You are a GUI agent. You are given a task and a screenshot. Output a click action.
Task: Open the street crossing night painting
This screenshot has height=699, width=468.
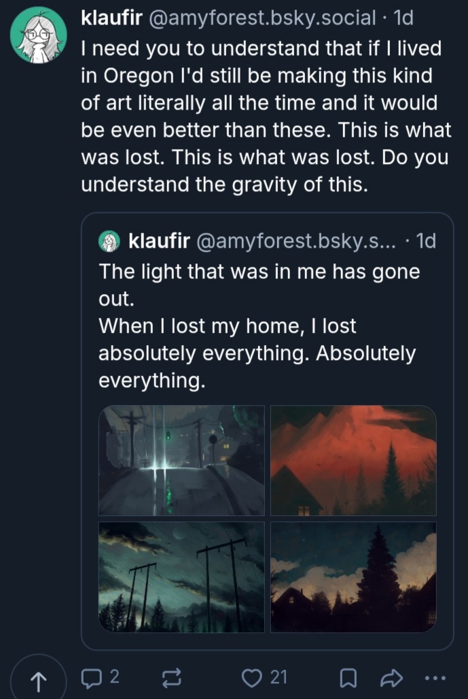pyautogui.click(x=181, y=460)
